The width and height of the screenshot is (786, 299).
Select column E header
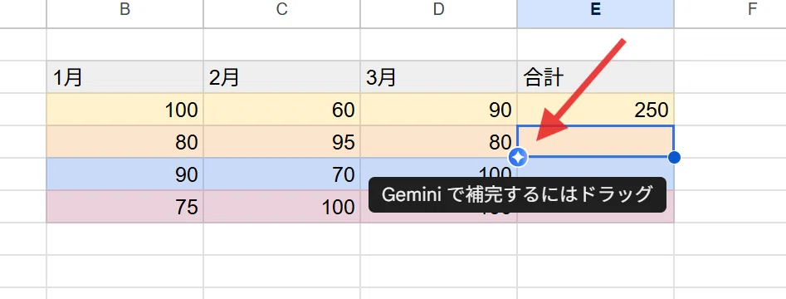(x=595, y=9)
